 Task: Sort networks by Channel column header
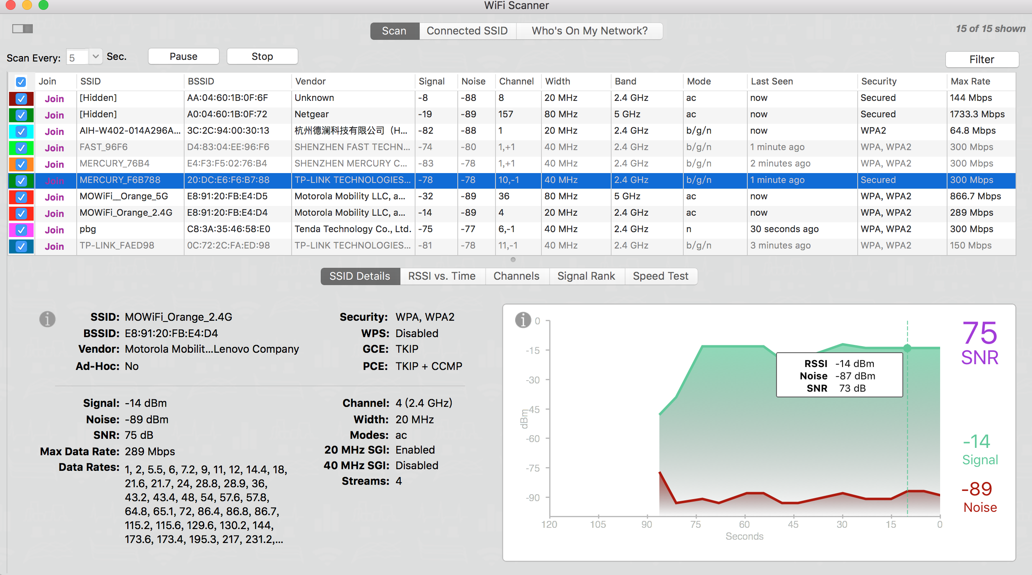[516, 81]
